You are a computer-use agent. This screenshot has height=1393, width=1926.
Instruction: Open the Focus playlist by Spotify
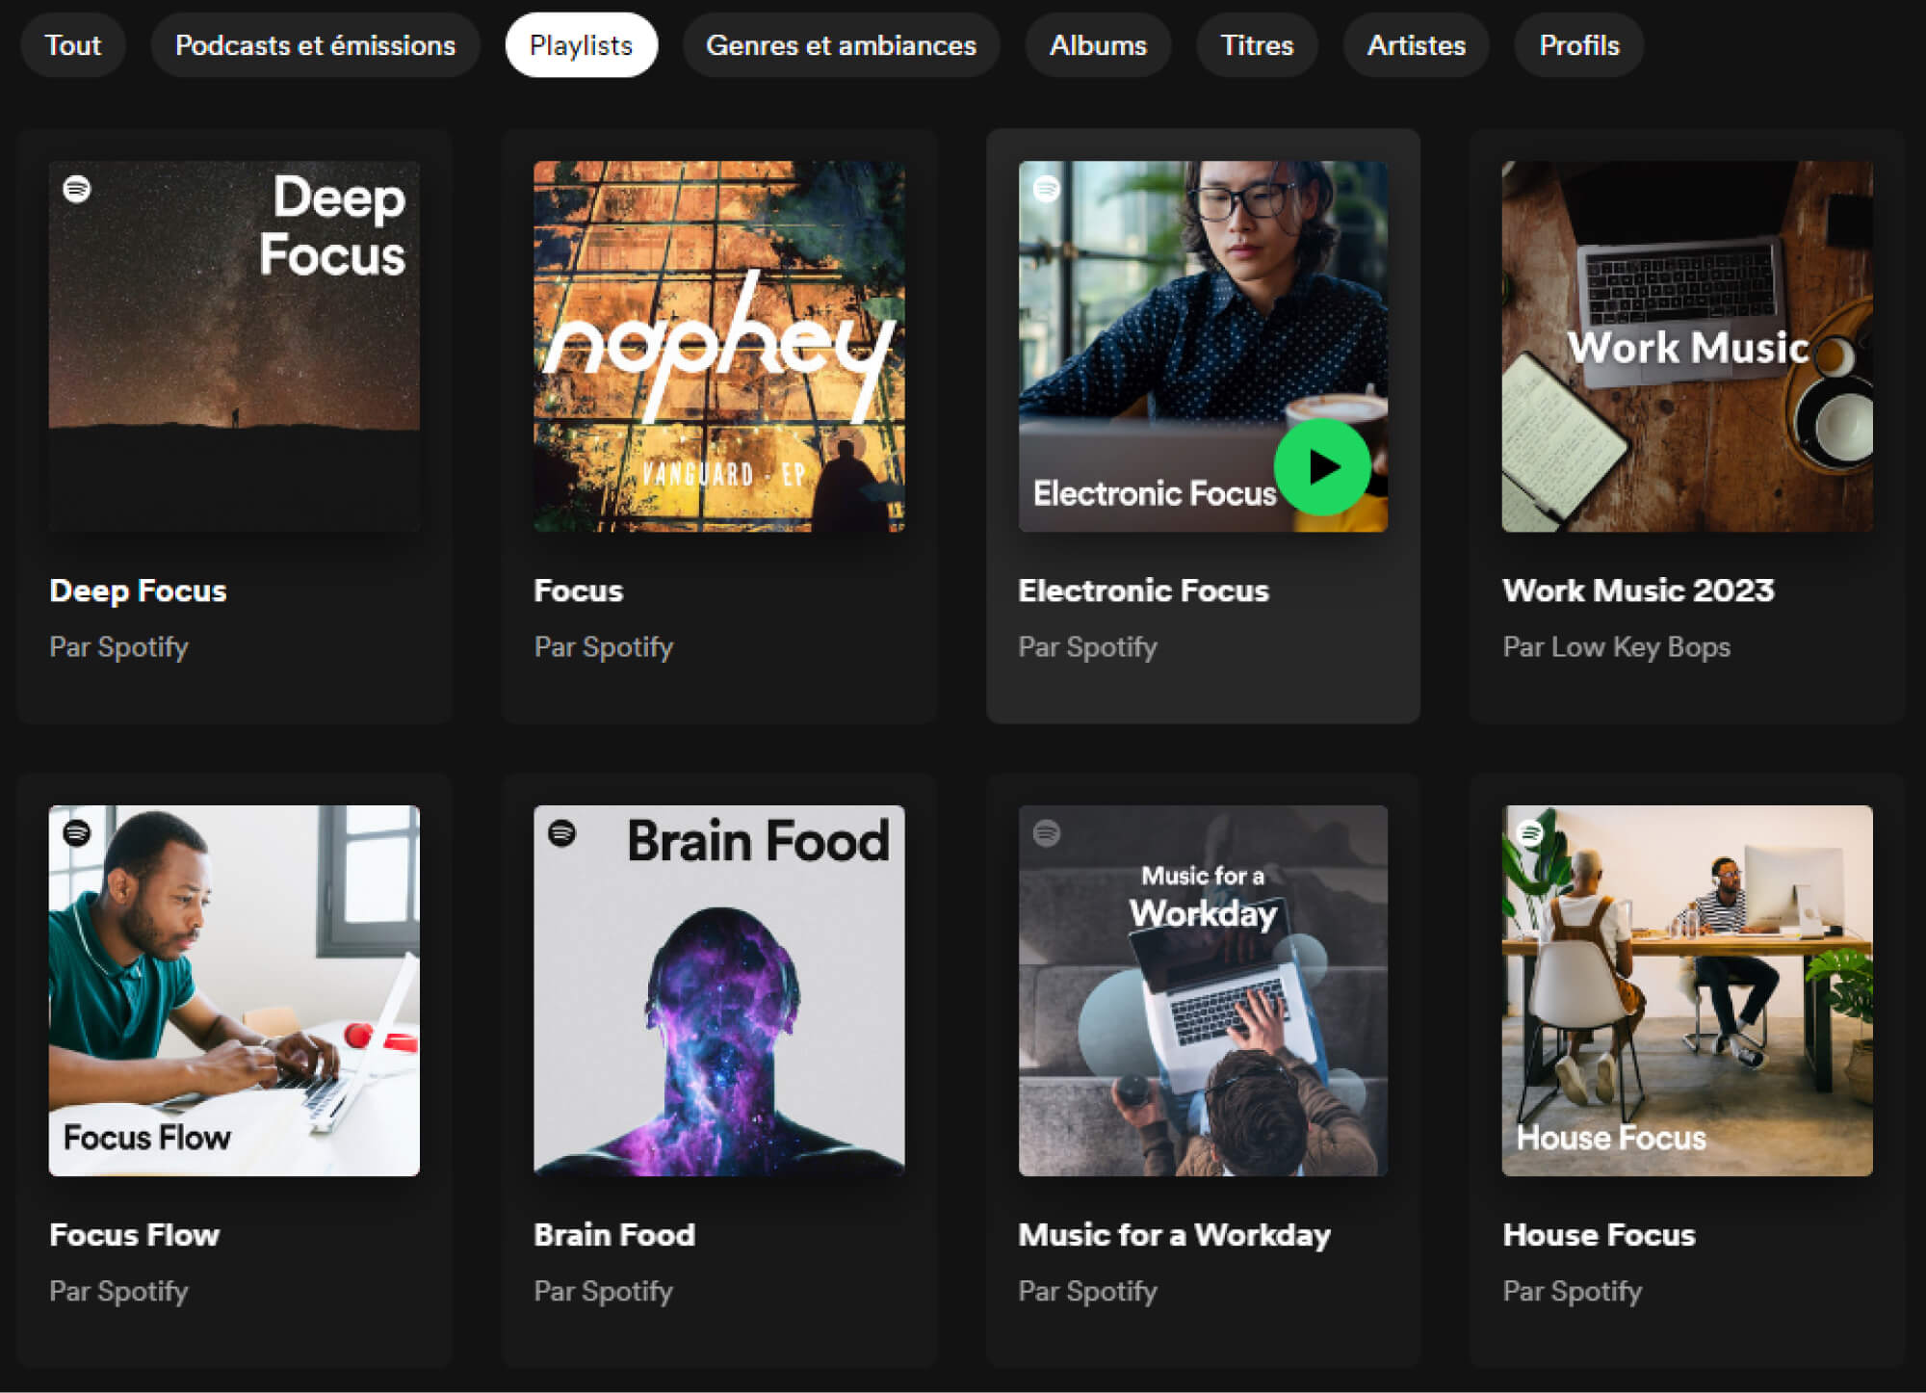click(577, 590)
